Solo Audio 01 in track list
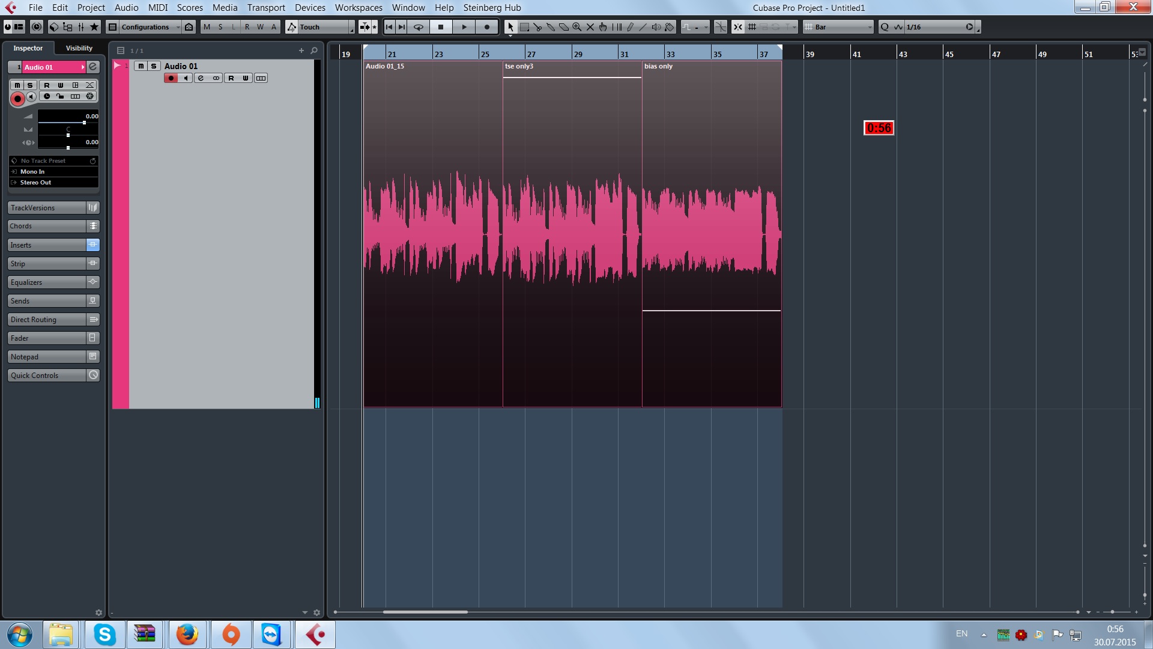 click(x=153, y=66)
